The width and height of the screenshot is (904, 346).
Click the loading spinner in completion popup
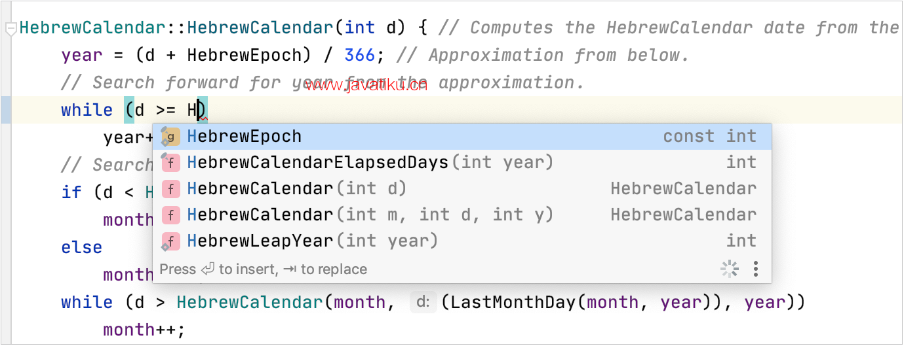click(x=730, y=269)
